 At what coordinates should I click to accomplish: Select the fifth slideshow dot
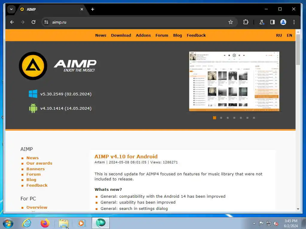pos(241,118)
